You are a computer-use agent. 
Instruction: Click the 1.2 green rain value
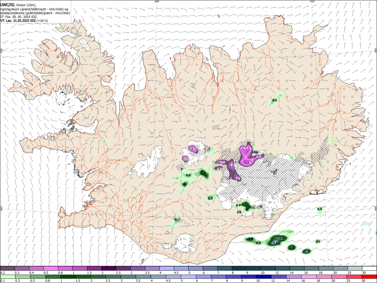tap(184, 184)
